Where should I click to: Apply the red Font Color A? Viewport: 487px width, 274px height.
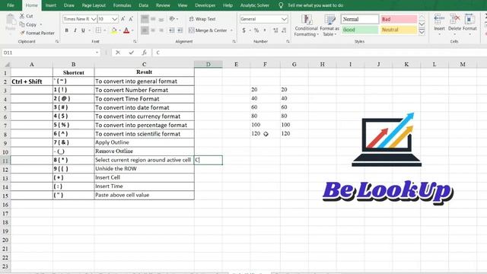[126, 30]
